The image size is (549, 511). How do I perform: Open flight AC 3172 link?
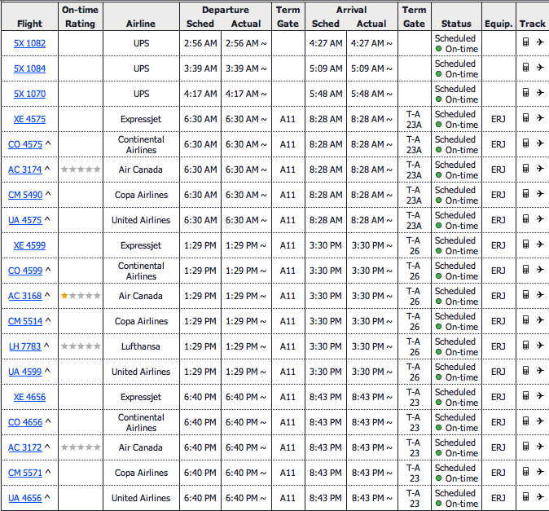25,447
